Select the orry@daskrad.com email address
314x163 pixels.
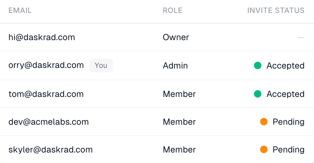tap(46, 65)
